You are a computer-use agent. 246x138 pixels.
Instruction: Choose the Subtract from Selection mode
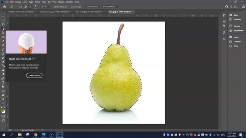pyautogui.click(x=30, y=7)
